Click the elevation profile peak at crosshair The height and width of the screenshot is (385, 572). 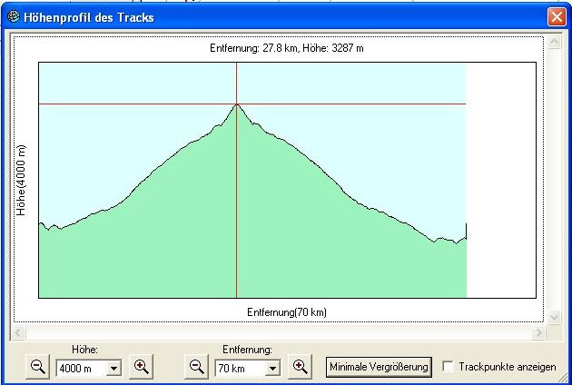coord(237,104)
